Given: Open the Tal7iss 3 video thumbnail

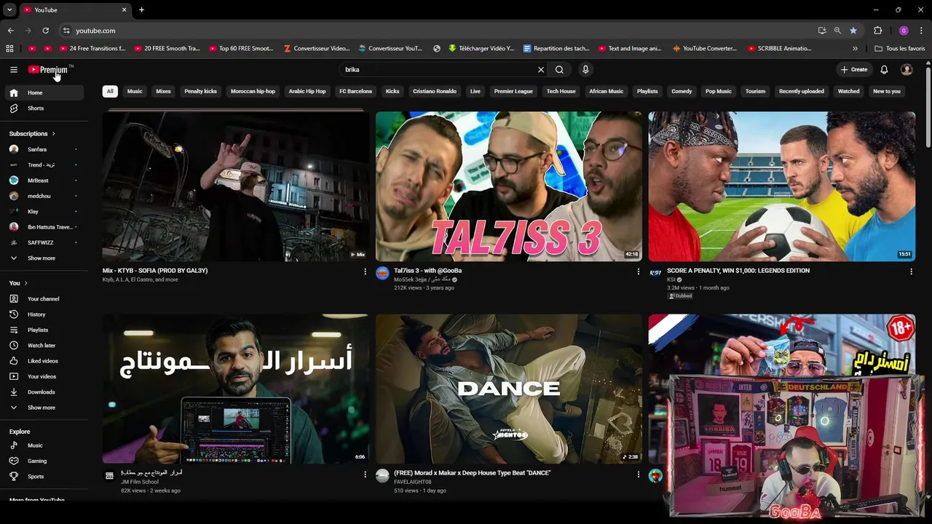Looking at the screenshot, I should [x=509, y=186].
